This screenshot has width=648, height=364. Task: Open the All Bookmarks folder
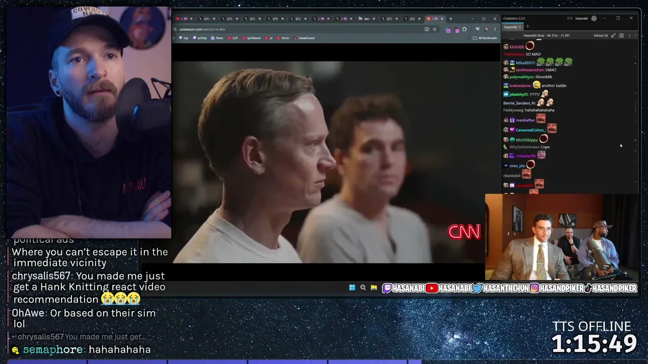point(485,38)
